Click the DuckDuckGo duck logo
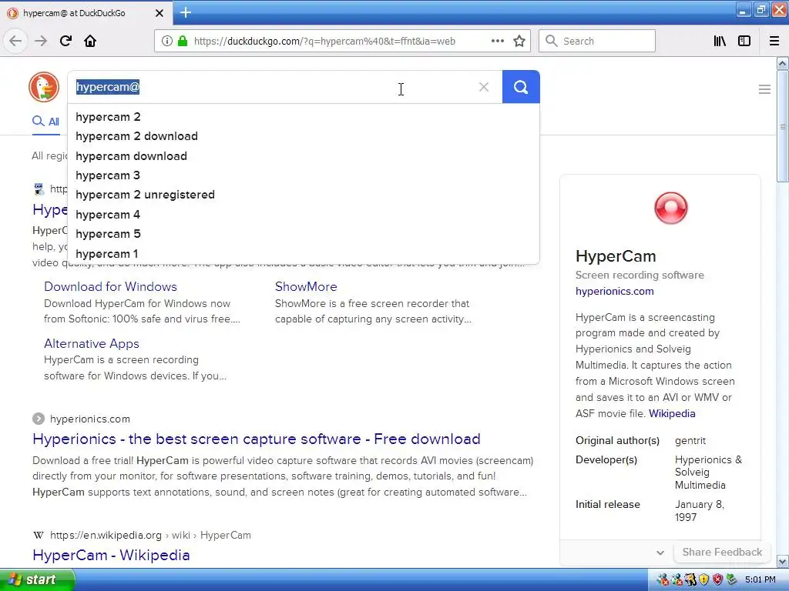This screenshot has height=591, width=789. click(x=44, y=87)
